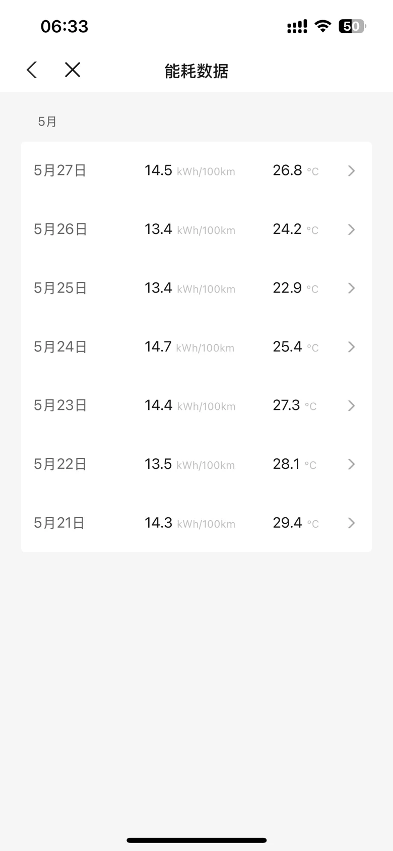
Task: Select the 14.7 kWh/100km consumption value
Action: point(189,347)
